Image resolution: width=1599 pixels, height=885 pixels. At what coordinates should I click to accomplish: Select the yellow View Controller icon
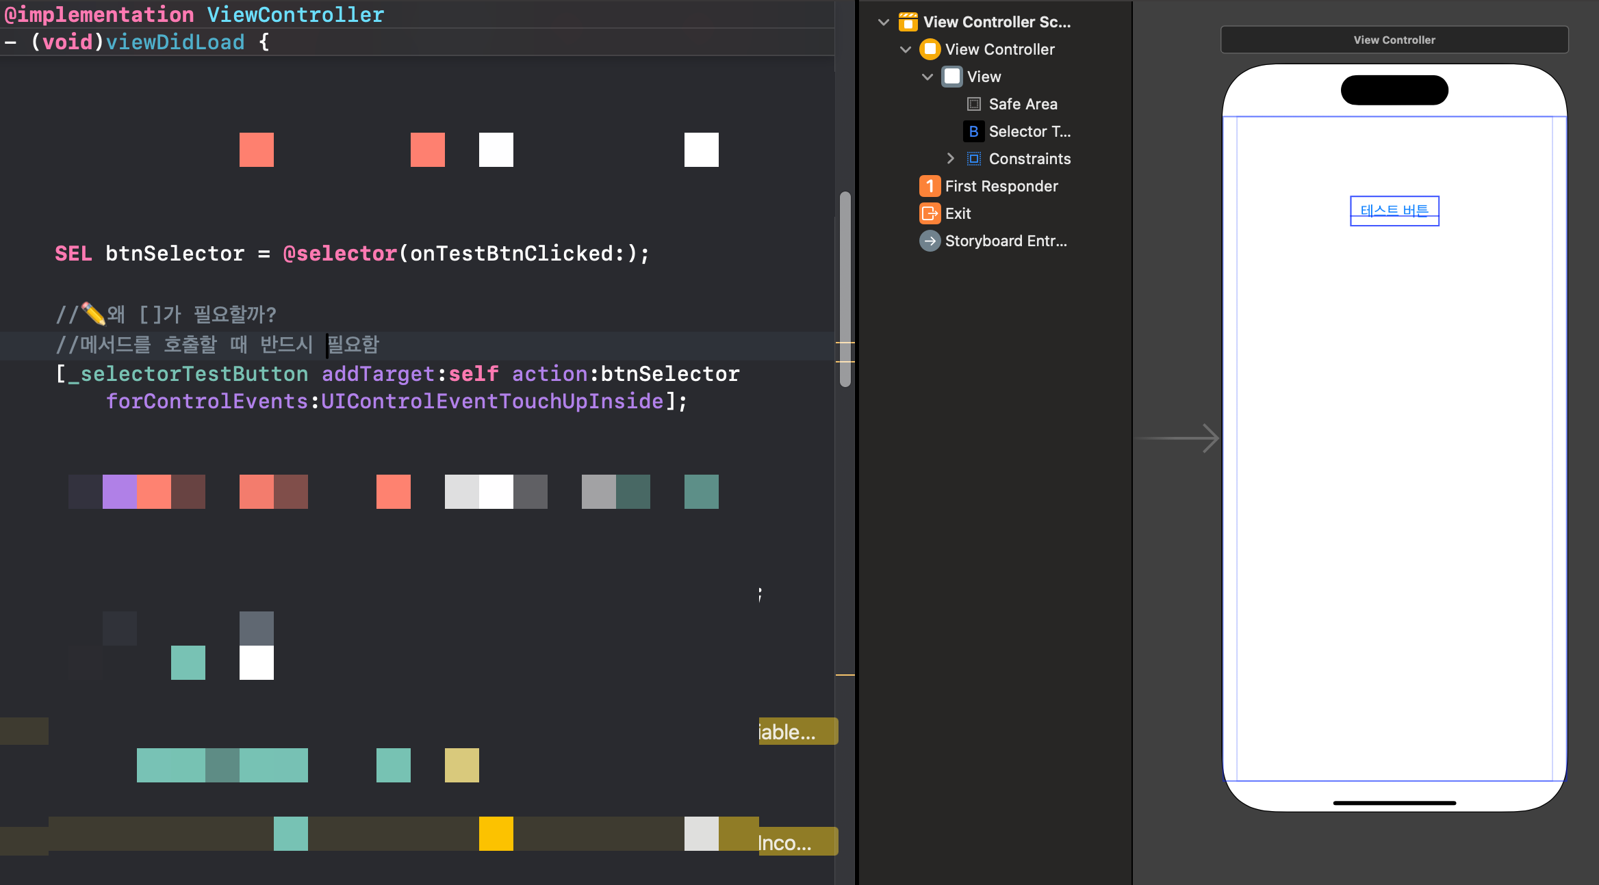click(930, 49)
